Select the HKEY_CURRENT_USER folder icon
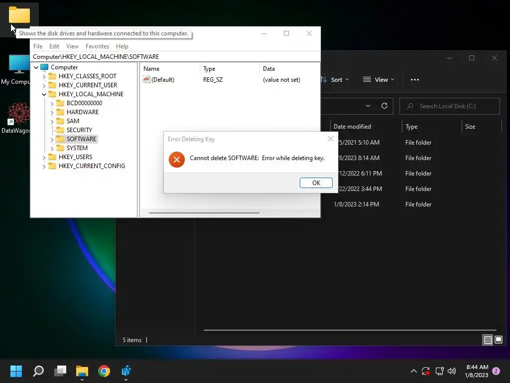The image size is (510, 383). click(52, 85)
